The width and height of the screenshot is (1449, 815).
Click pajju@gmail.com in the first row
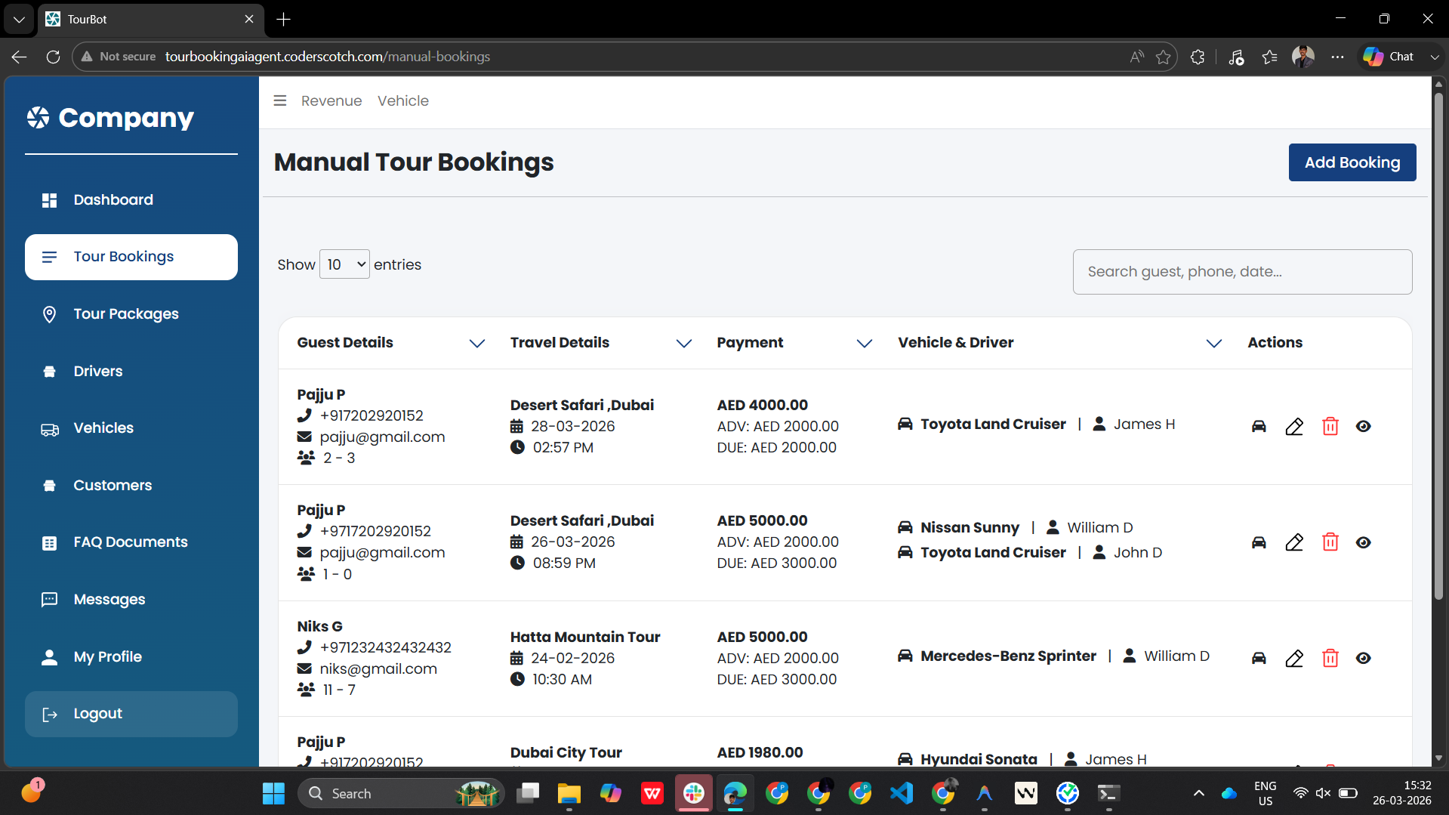coord(382,437)
